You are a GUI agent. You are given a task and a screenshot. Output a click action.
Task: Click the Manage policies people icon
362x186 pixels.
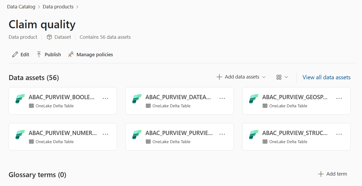pos(71,54)
